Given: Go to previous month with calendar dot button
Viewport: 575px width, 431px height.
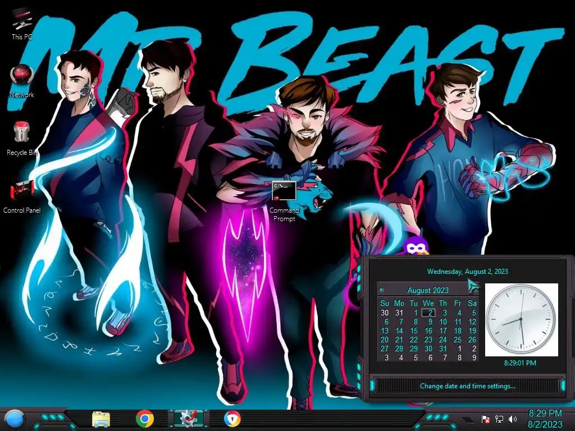Looking at the screenshot, I should [381, 290].
